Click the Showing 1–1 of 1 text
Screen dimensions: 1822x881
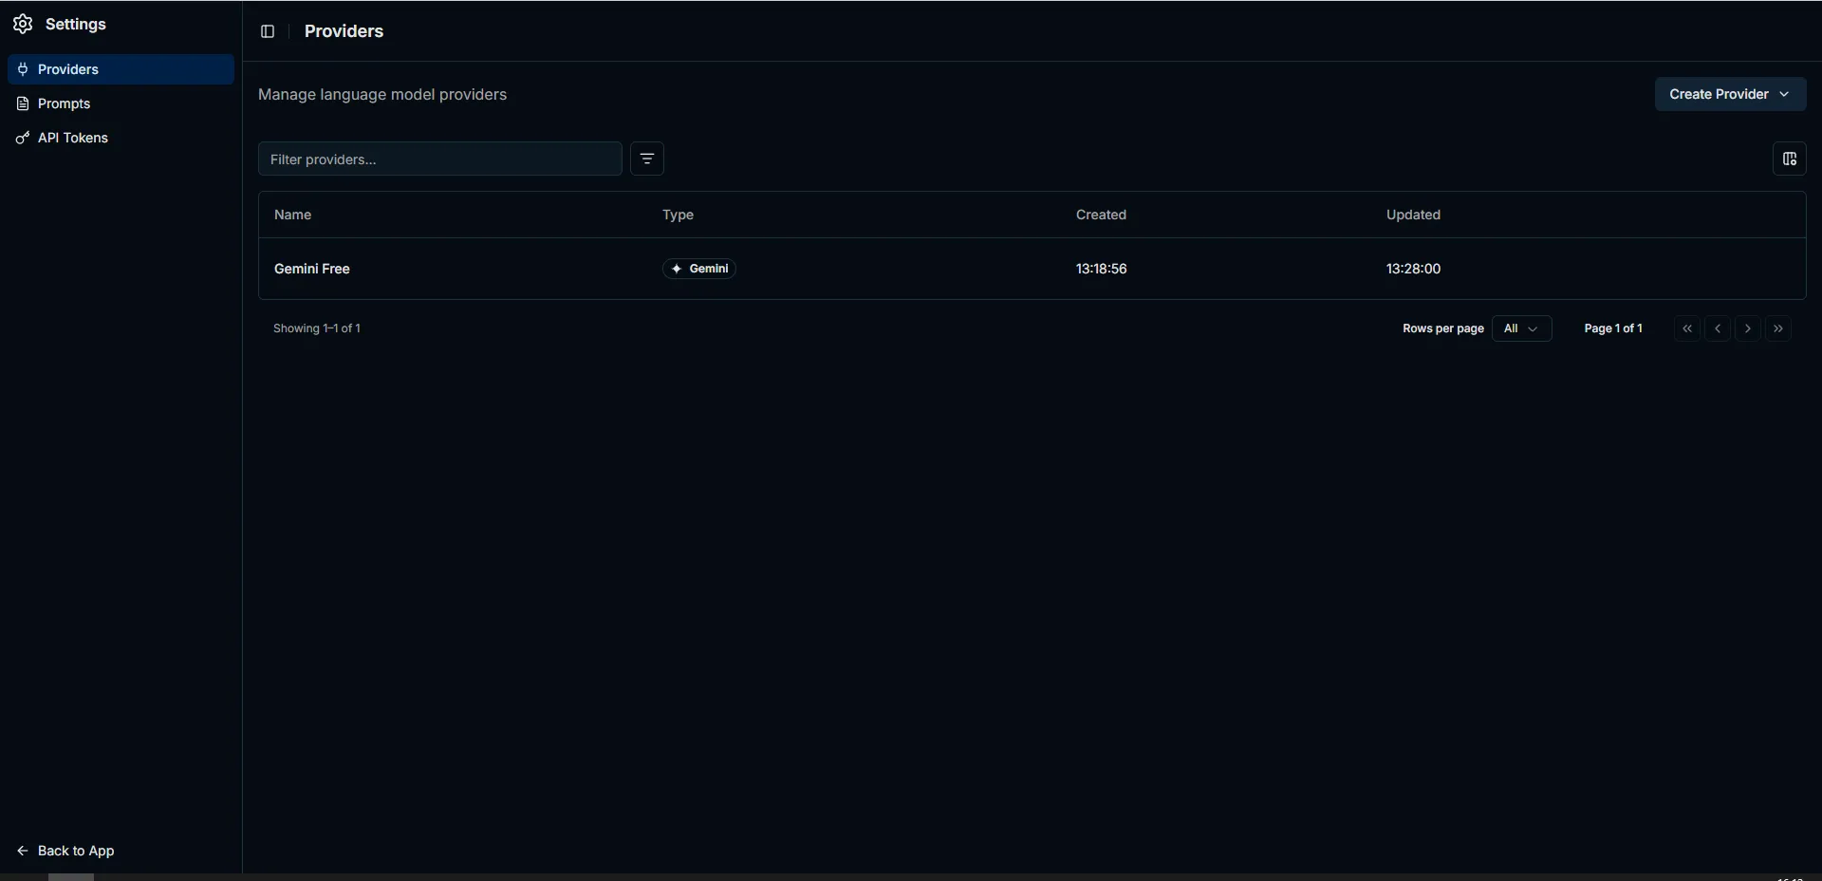click(317, 328)
